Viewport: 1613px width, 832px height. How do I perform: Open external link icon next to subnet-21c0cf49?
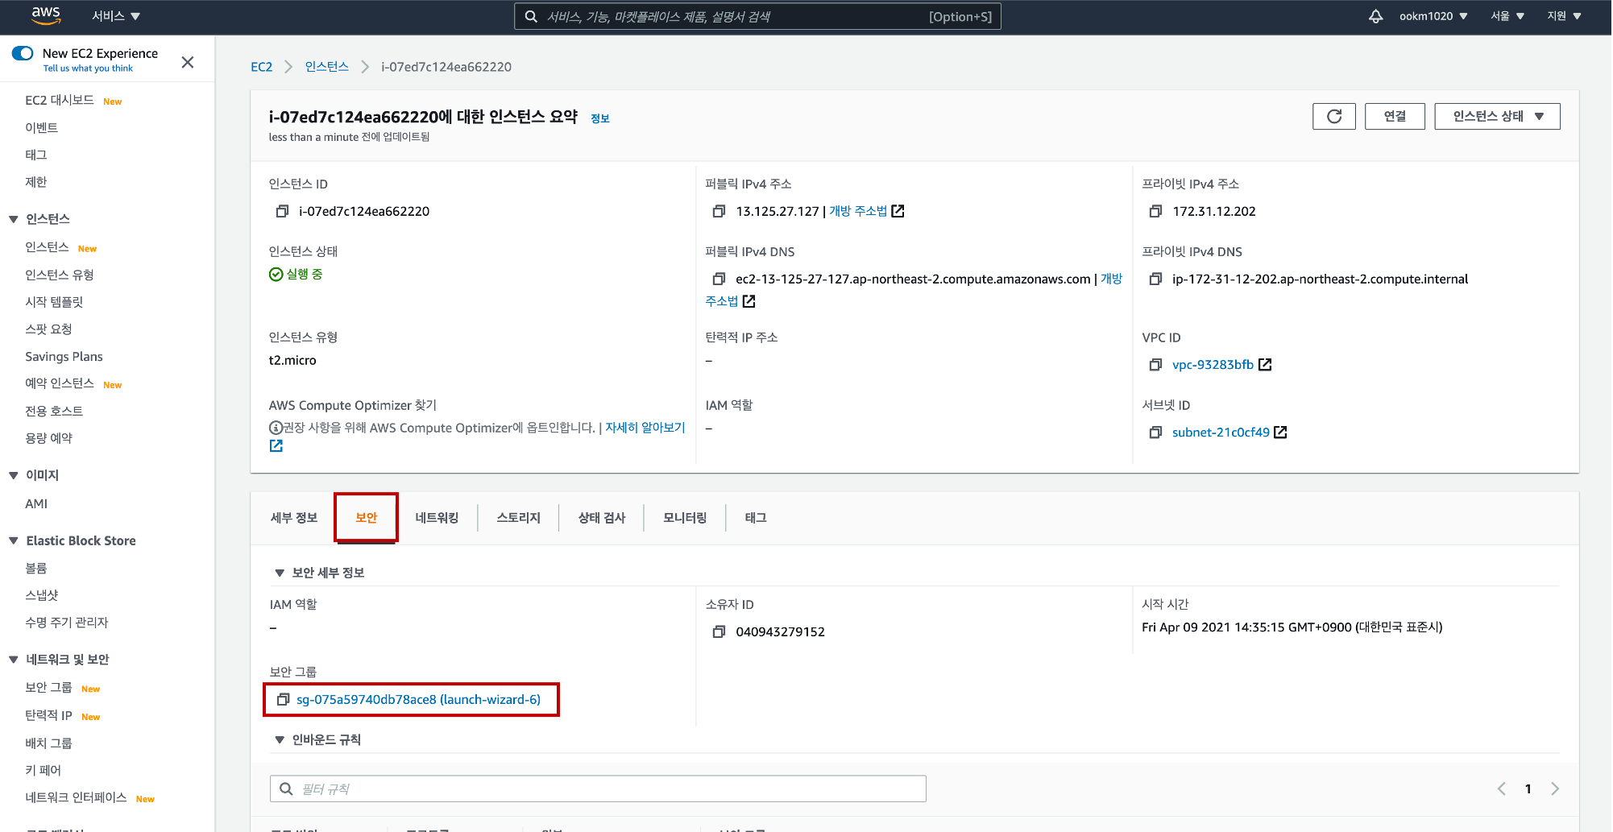click(x=1280, y=433)
